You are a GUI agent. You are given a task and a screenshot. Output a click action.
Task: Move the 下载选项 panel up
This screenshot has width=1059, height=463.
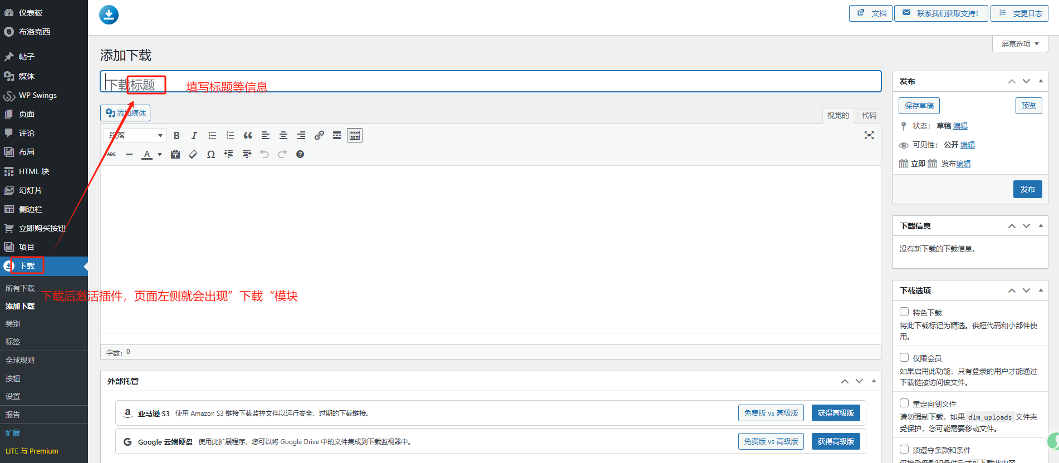[x=1012, y=290]
